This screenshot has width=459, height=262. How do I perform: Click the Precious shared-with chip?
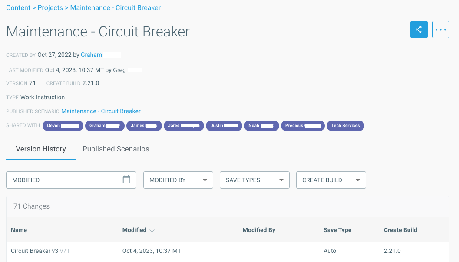pyautogui.click(x=303, y=126)
